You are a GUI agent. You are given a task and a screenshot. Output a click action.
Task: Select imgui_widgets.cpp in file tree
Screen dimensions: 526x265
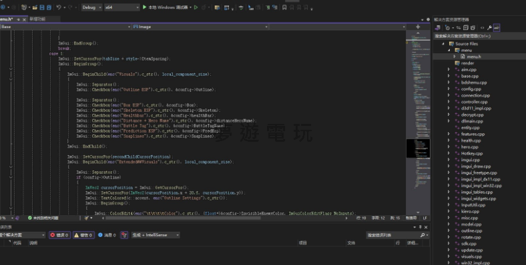coord(479,198)
